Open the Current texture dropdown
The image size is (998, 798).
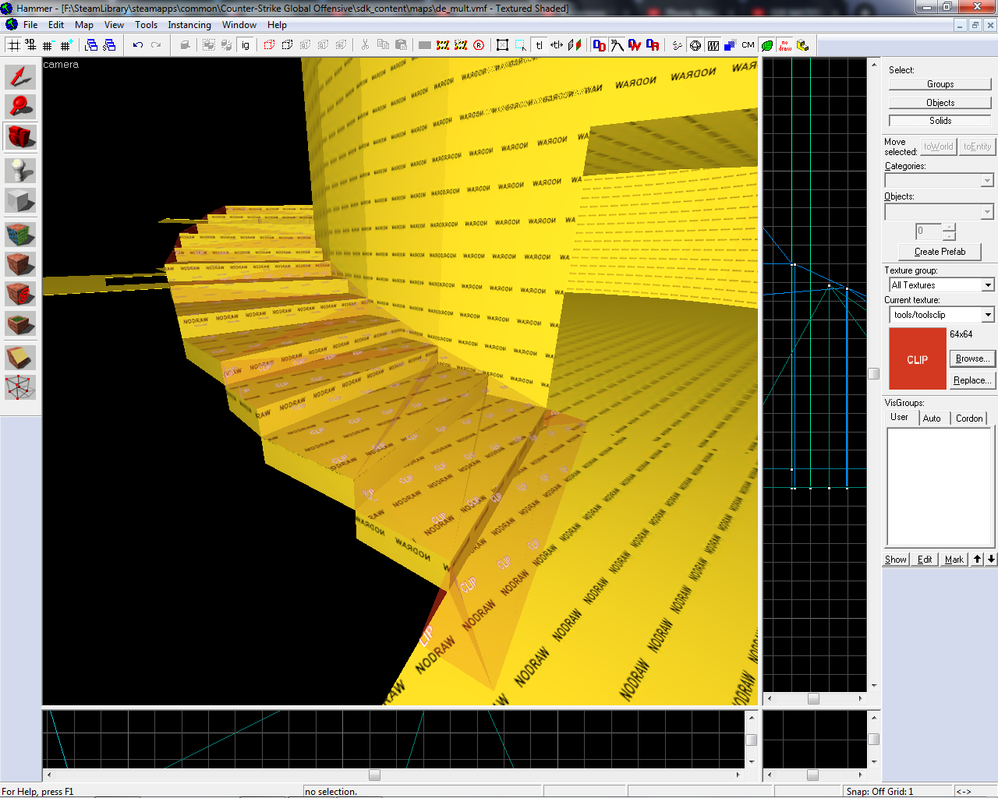click(x=987, y=315)
